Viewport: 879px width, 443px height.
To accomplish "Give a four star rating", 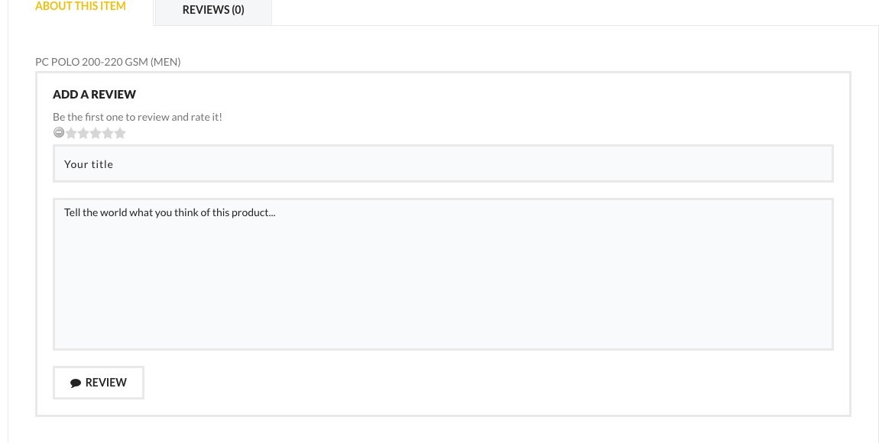I will click(x=108, y=134).
